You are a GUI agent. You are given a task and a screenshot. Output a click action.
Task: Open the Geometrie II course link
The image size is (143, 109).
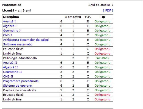point(12,72)
